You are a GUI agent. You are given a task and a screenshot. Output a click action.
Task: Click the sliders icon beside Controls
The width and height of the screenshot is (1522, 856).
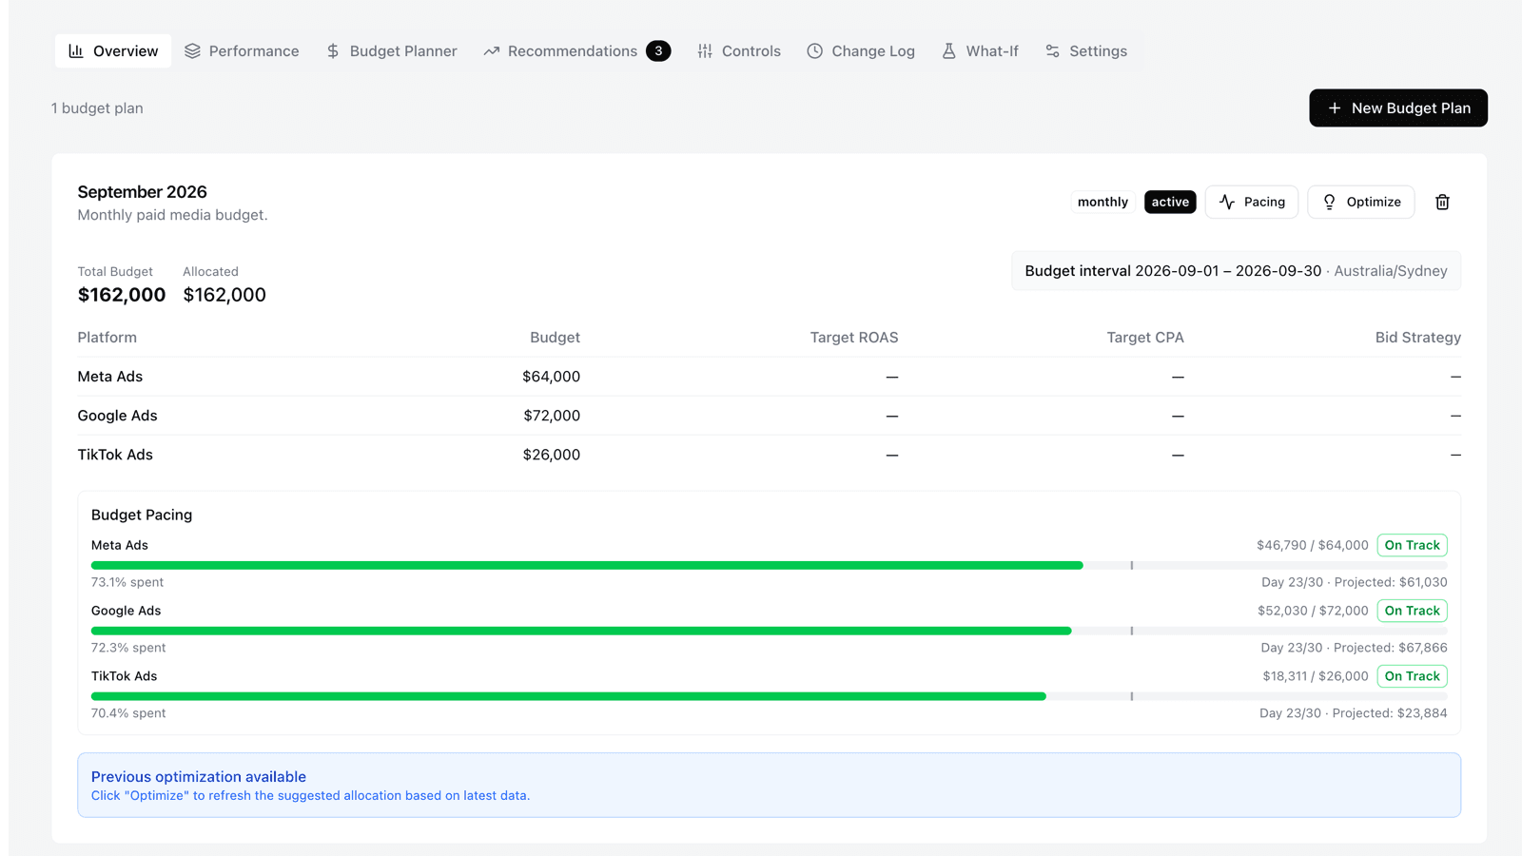(x=705, y=50)
